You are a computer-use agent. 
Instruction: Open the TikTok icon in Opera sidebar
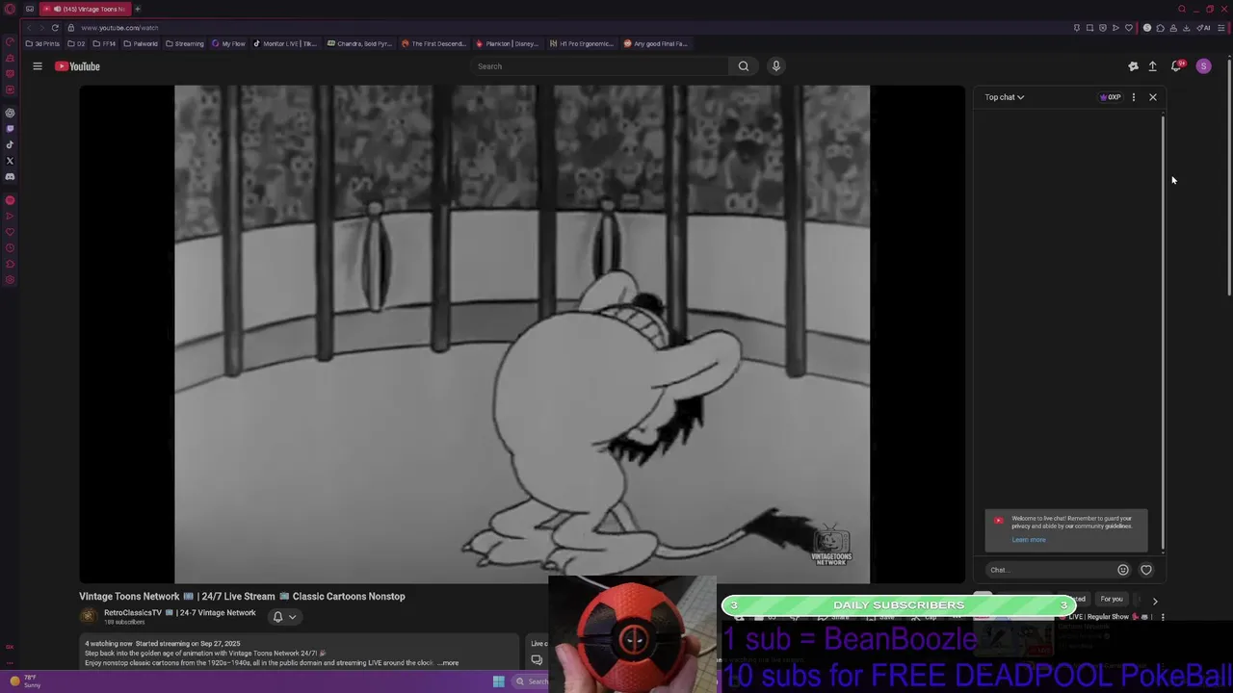(10, 145)
